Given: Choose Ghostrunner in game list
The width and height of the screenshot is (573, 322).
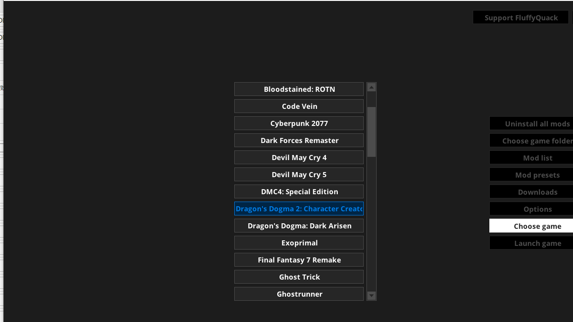Looking at the screenshot, I should [x=299, y=294].
